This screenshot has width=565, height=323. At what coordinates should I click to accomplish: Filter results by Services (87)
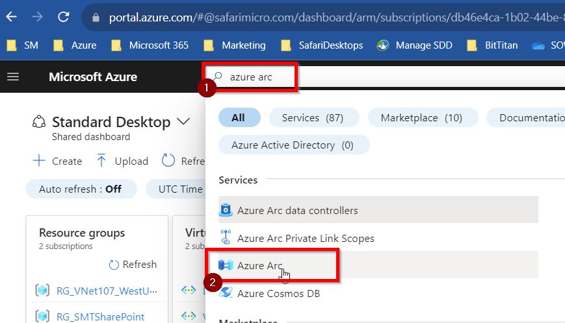[314, 117]
